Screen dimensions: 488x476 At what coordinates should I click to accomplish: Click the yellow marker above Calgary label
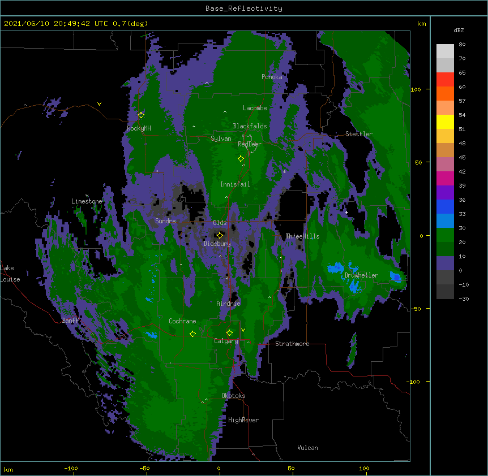coord(229,333)
